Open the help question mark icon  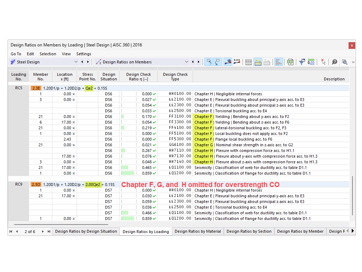pyautogui.click(x=334, y=62)
